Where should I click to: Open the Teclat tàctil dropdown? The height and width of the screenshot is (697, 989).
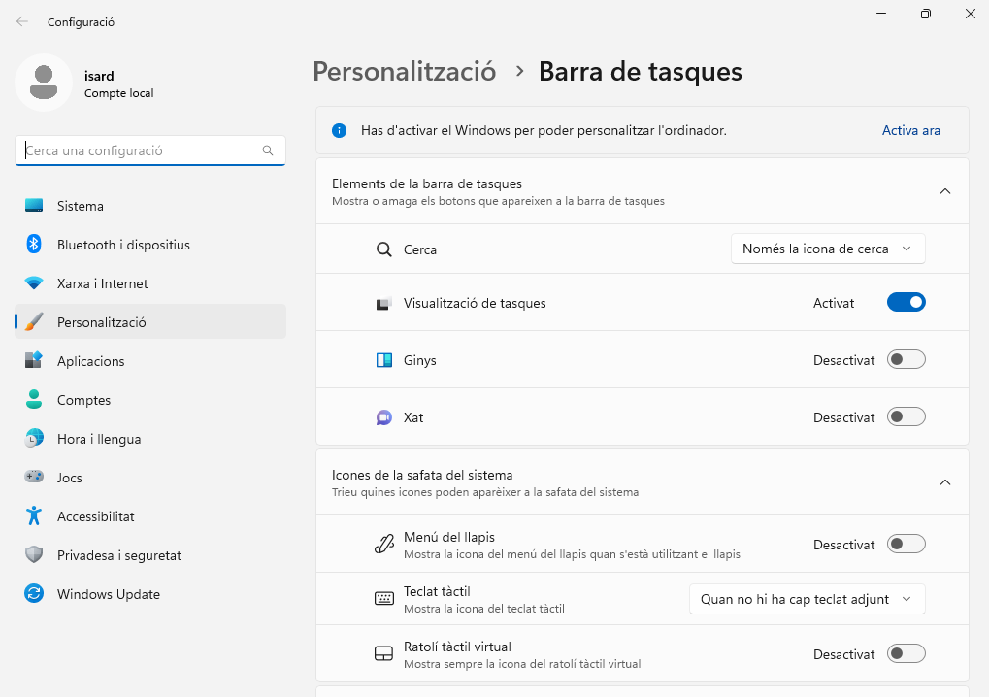click(x=807, y=599)
